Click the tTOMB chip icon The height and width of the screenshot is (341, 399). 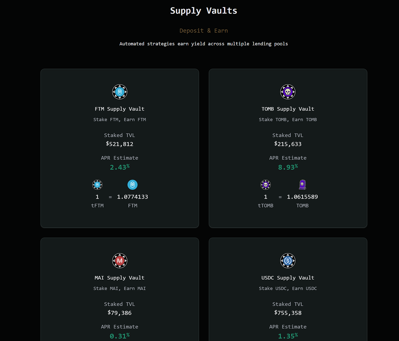coord(266,185)
